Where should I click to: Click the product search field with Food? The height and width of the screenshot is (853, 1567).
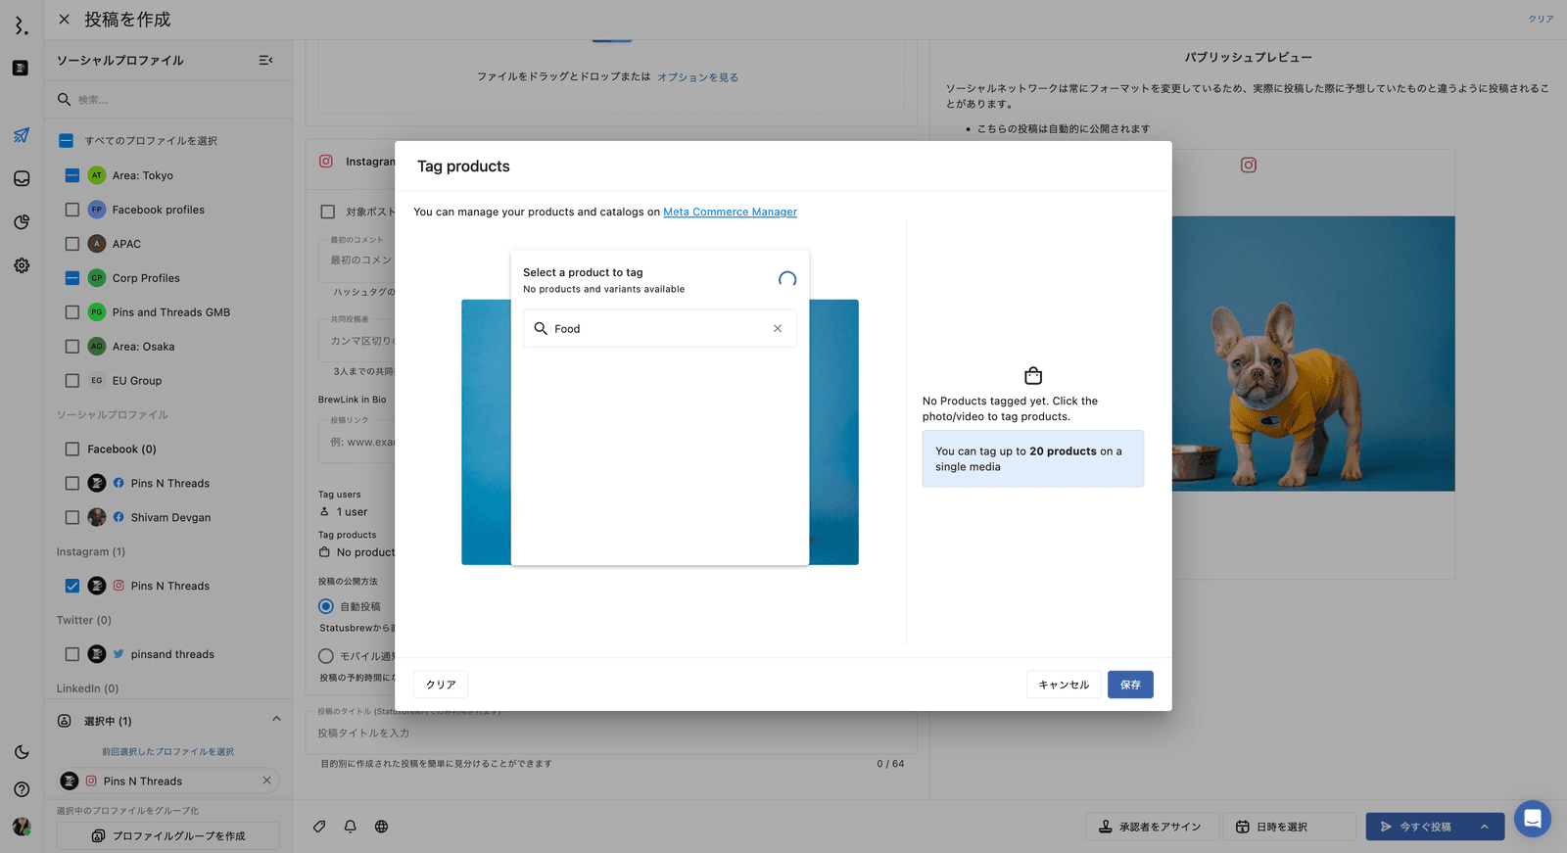coord(656,329)
